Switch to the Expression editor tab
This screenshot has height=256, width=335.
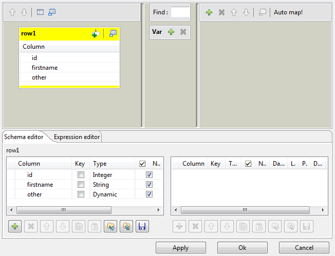point(77,137)
